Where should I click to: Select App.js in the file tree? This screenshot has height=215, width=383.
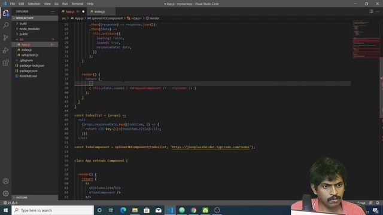click(35, 45)
